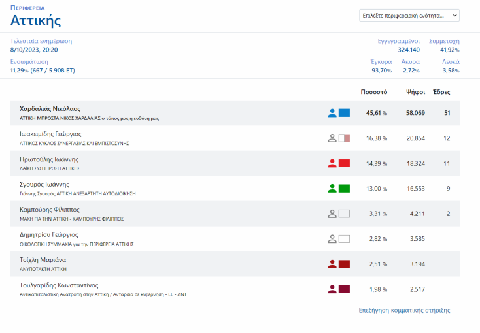Open 'Επεξήγηση κομματικής στήριξης' link
Screen dimensions: 480x333
pyautogui.click(x=404, y=310)
